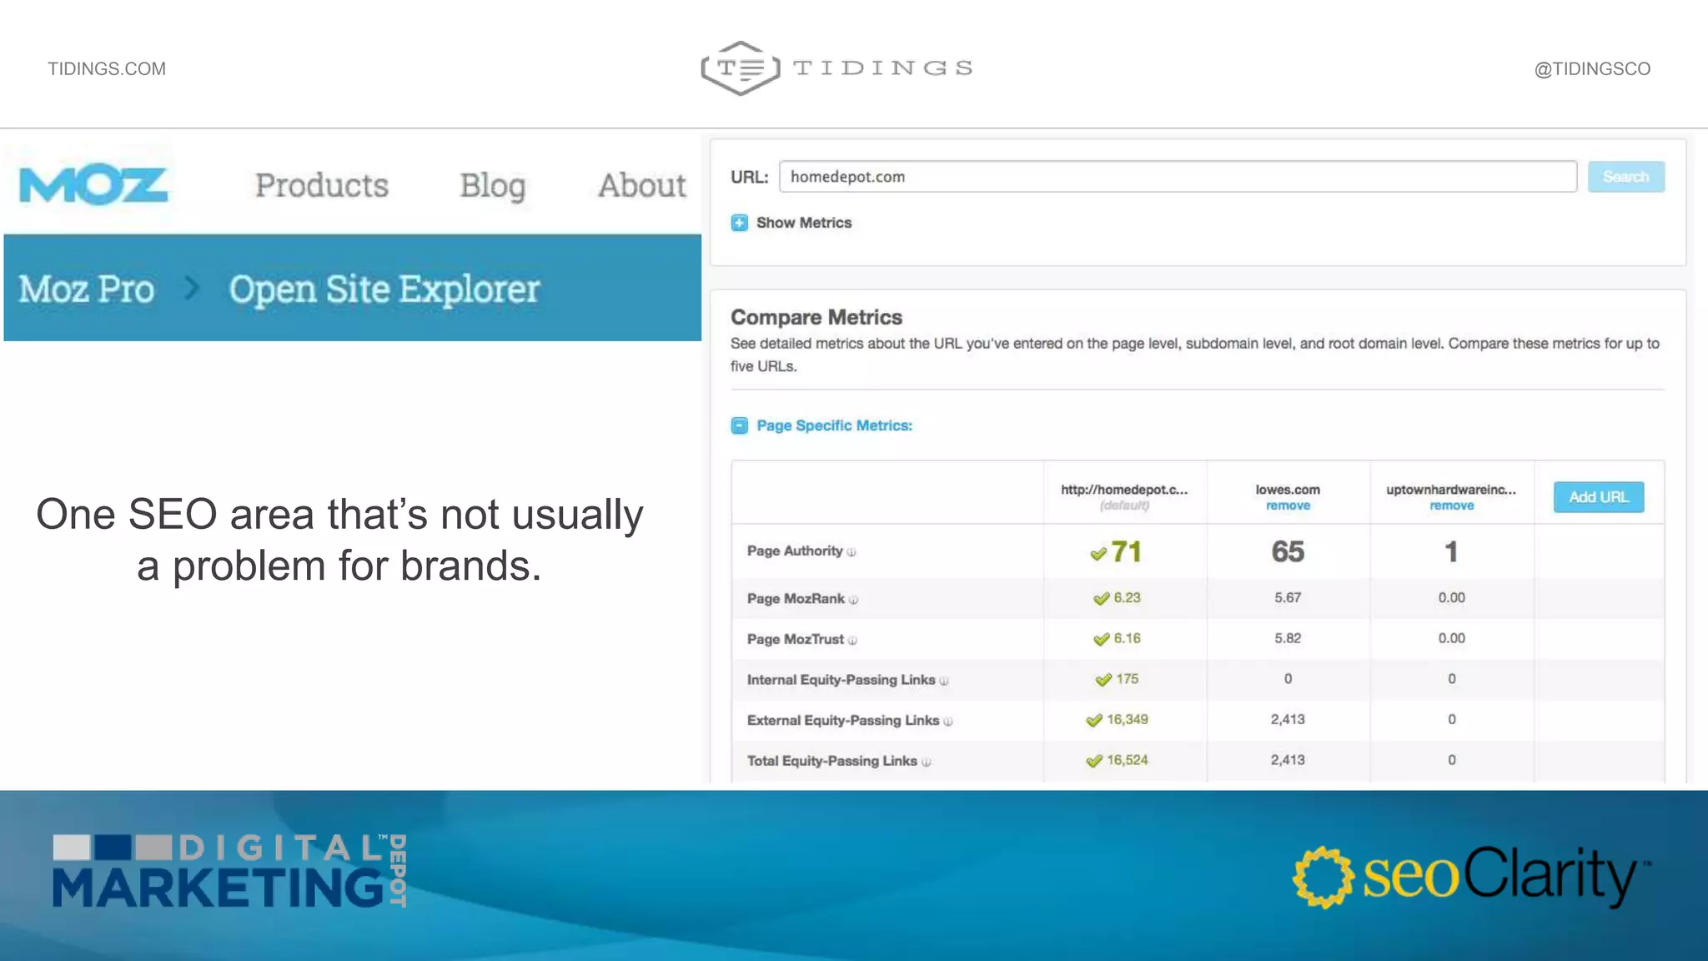Click the @TIDINGSCO handle
Viewport: 1708px width, 961px height.
pyautogui.click(x=1592, y=68)
